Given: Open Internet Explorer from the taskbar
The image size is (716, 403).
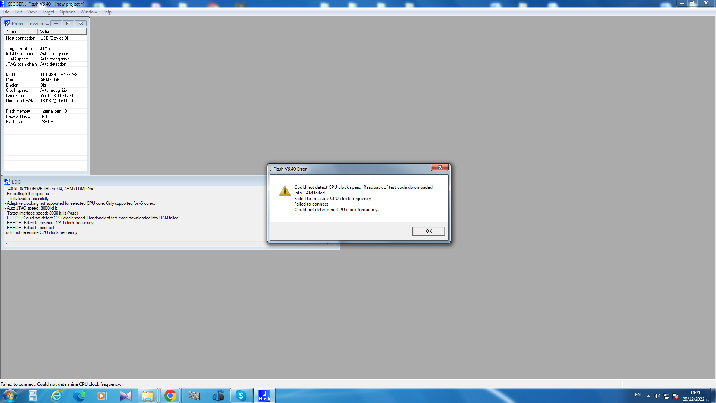Looking at the screenshot, I should coord(56,396).
